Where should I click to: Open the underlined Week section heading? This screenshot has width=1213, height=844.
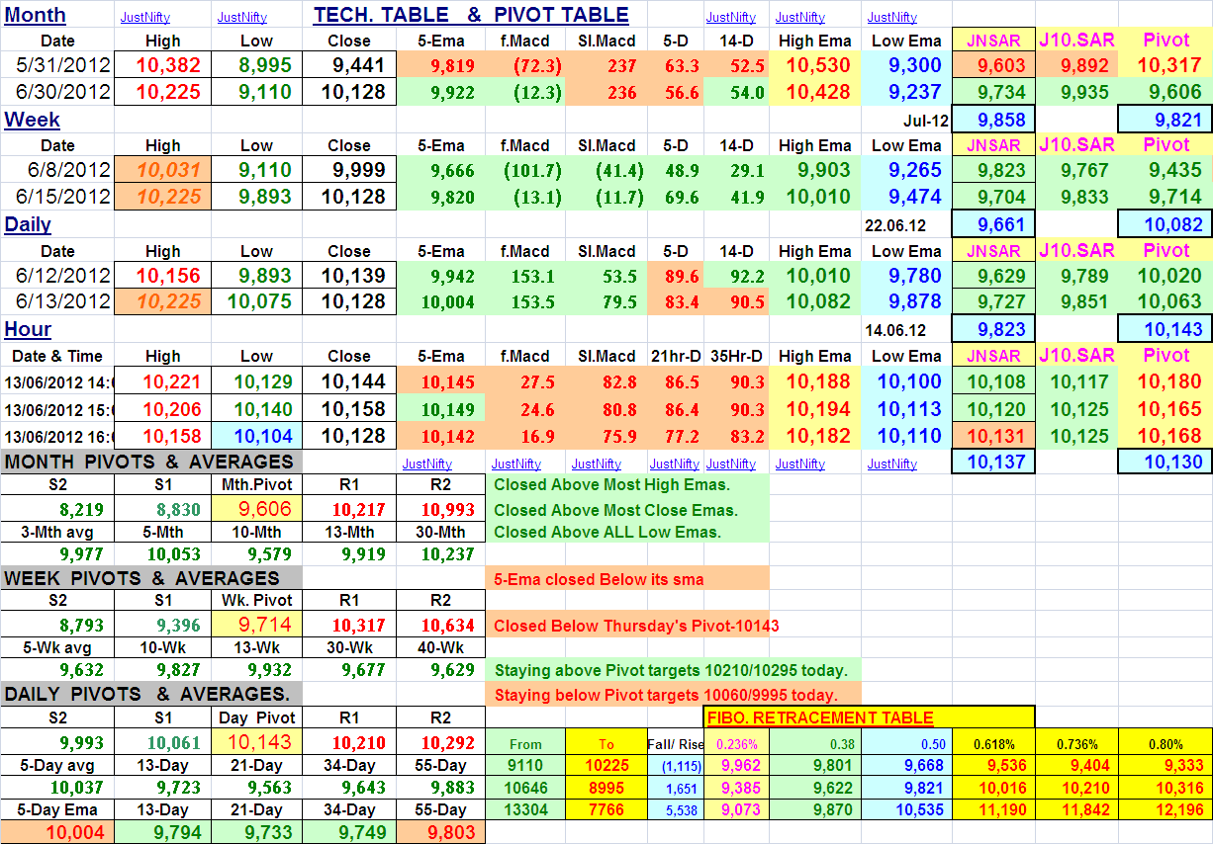(x=33, y=120)
